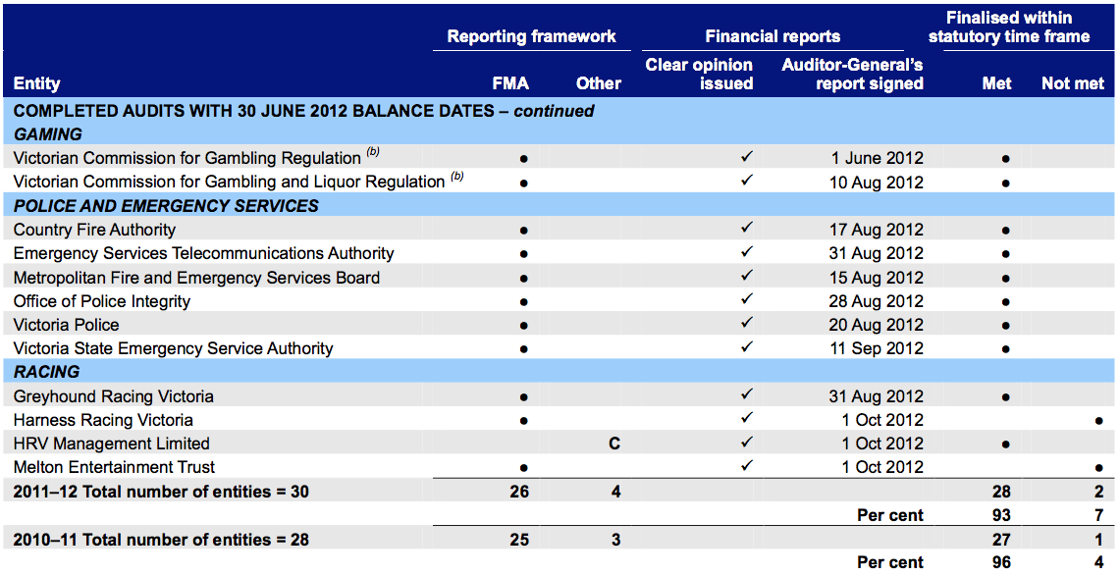Select Country Fire Authority entity
This screenshot has height=575, width=1120.
pos(94,230)
